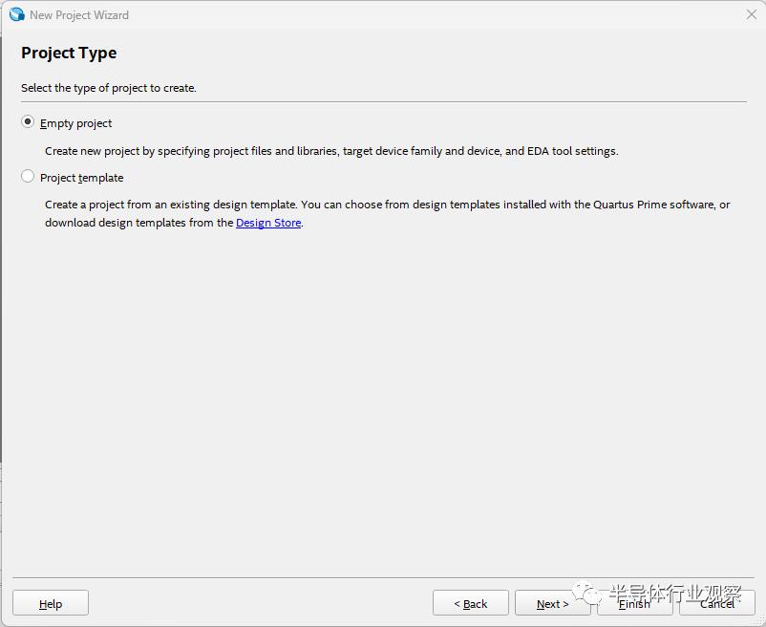Image resolution: width=766 pixels, height=627 pixels.
Task: Go to the previous step with Back
Action: [x=470, y=603]
